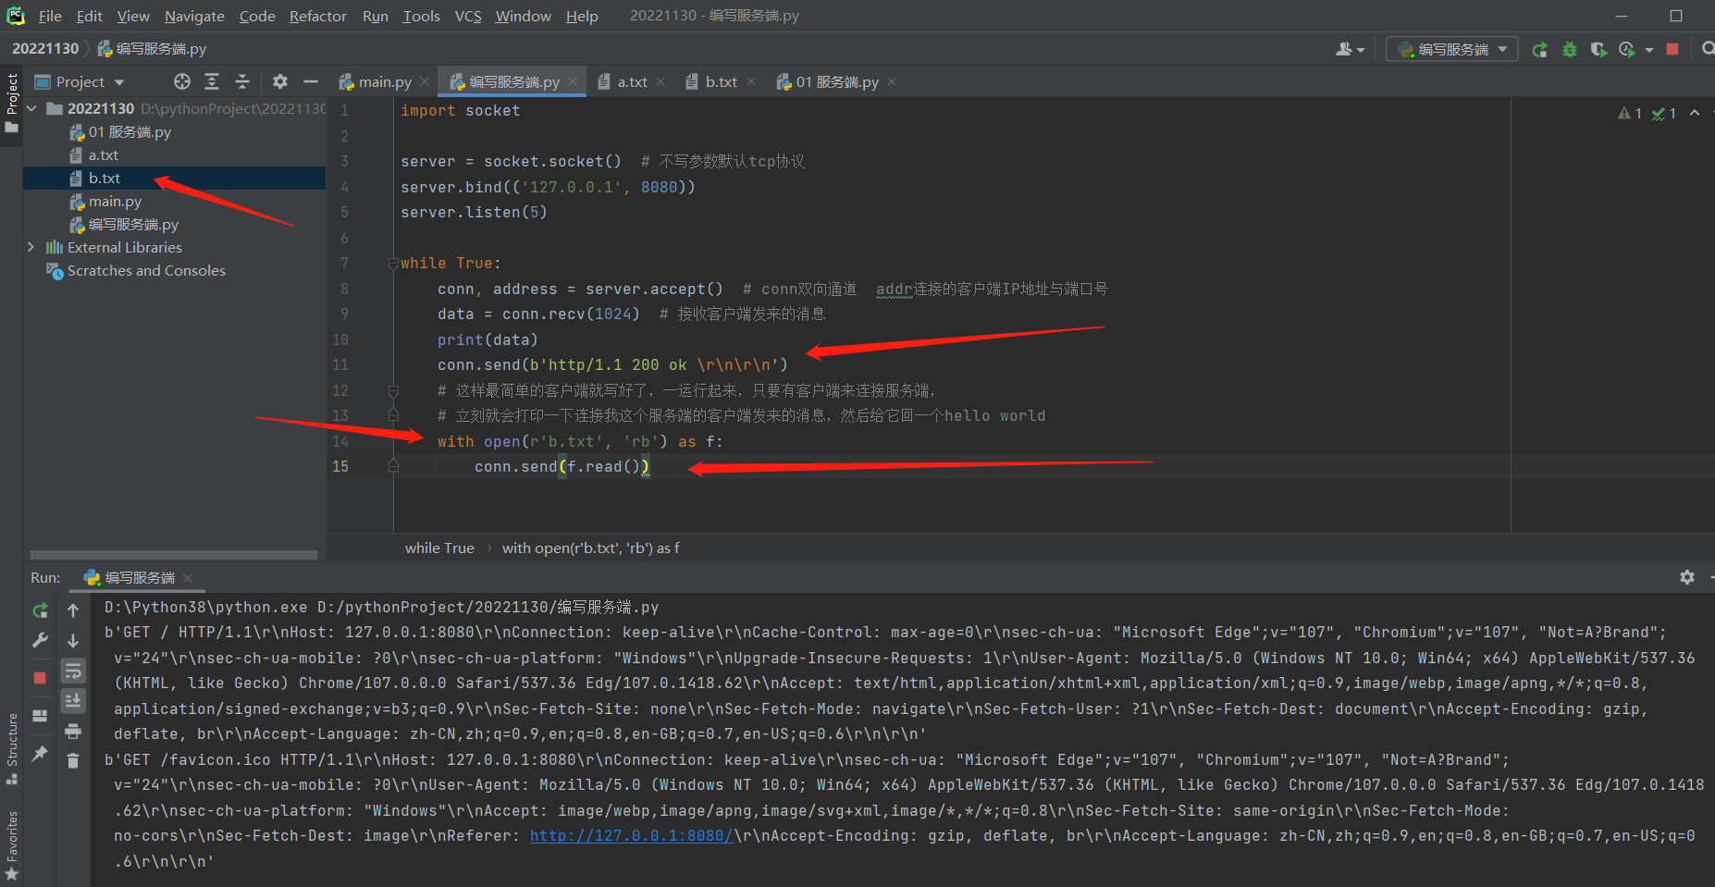Click the warnings indicator in editor corner
The height and width of the screenshot is (887, 1715).
(1630, 113)
